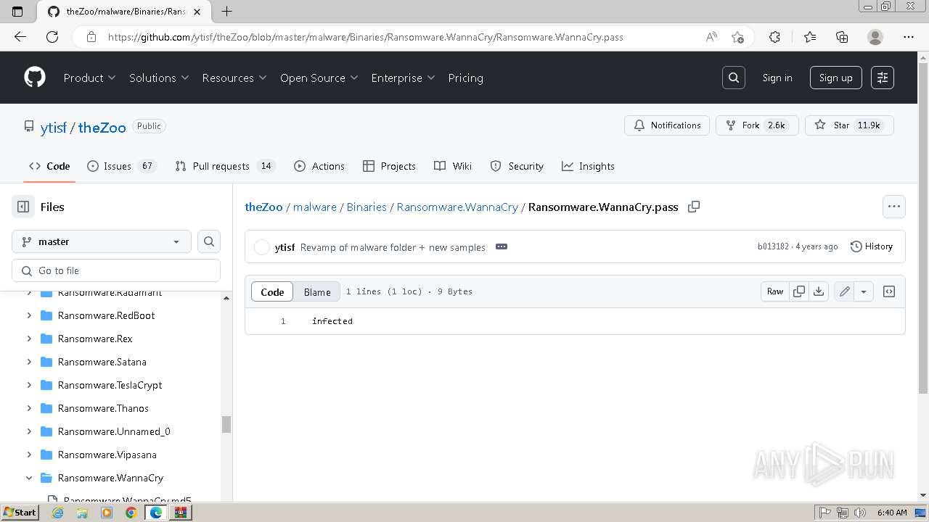Open the three-dot more file actions menu

click(894, 207)
